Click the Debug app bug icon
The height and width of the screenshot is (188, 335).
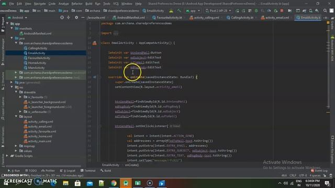coord(256,10)
